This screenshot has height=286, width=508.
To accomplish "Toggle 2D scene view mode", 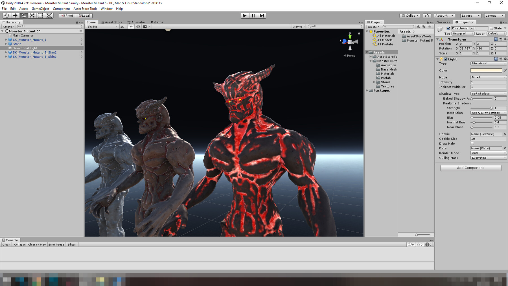I will [122, 27].
